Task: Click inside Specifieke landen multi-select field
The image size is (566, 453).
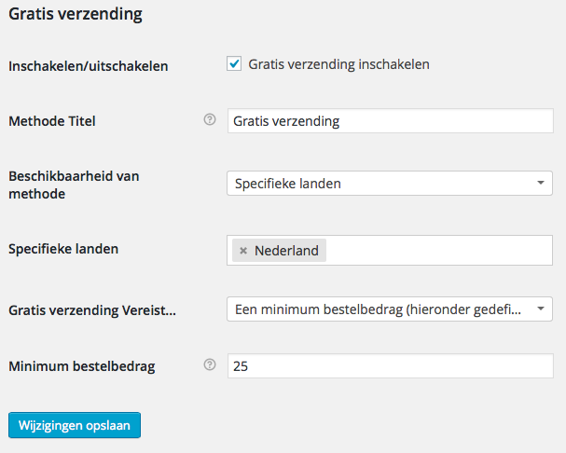Action: tap(390, 251)
